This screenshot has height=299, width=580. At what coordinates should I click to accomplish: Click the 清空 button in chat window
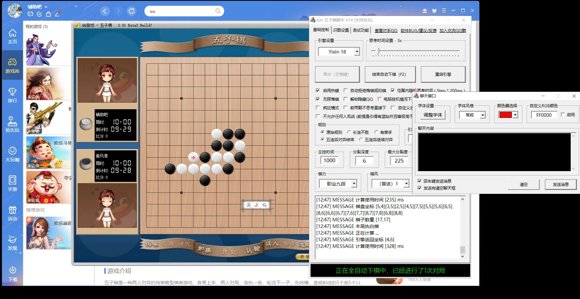(523, 184)
